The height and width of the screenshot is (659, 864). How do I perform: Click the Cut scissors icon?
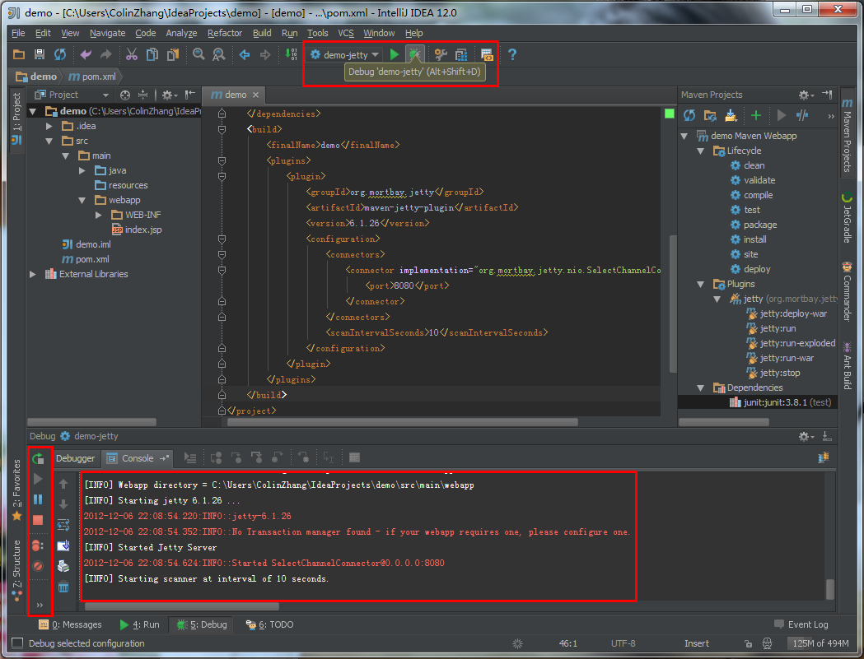click(131, 54)
